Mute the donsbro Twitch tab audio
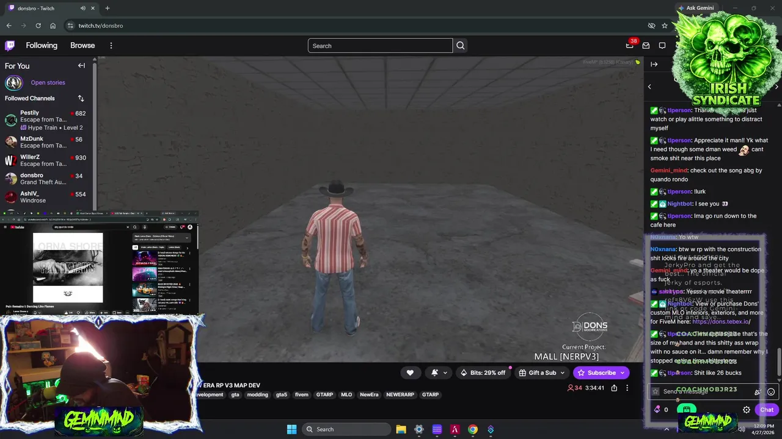The image size is (782, 439). (82, 8)
